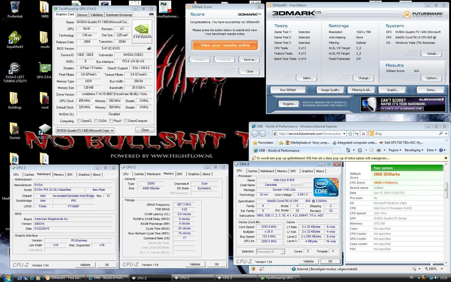This screenshot has height=282, width=451.
Task: Click Show Desktop in quick launch
Action: pyautogui.click(x=19, y=278)
